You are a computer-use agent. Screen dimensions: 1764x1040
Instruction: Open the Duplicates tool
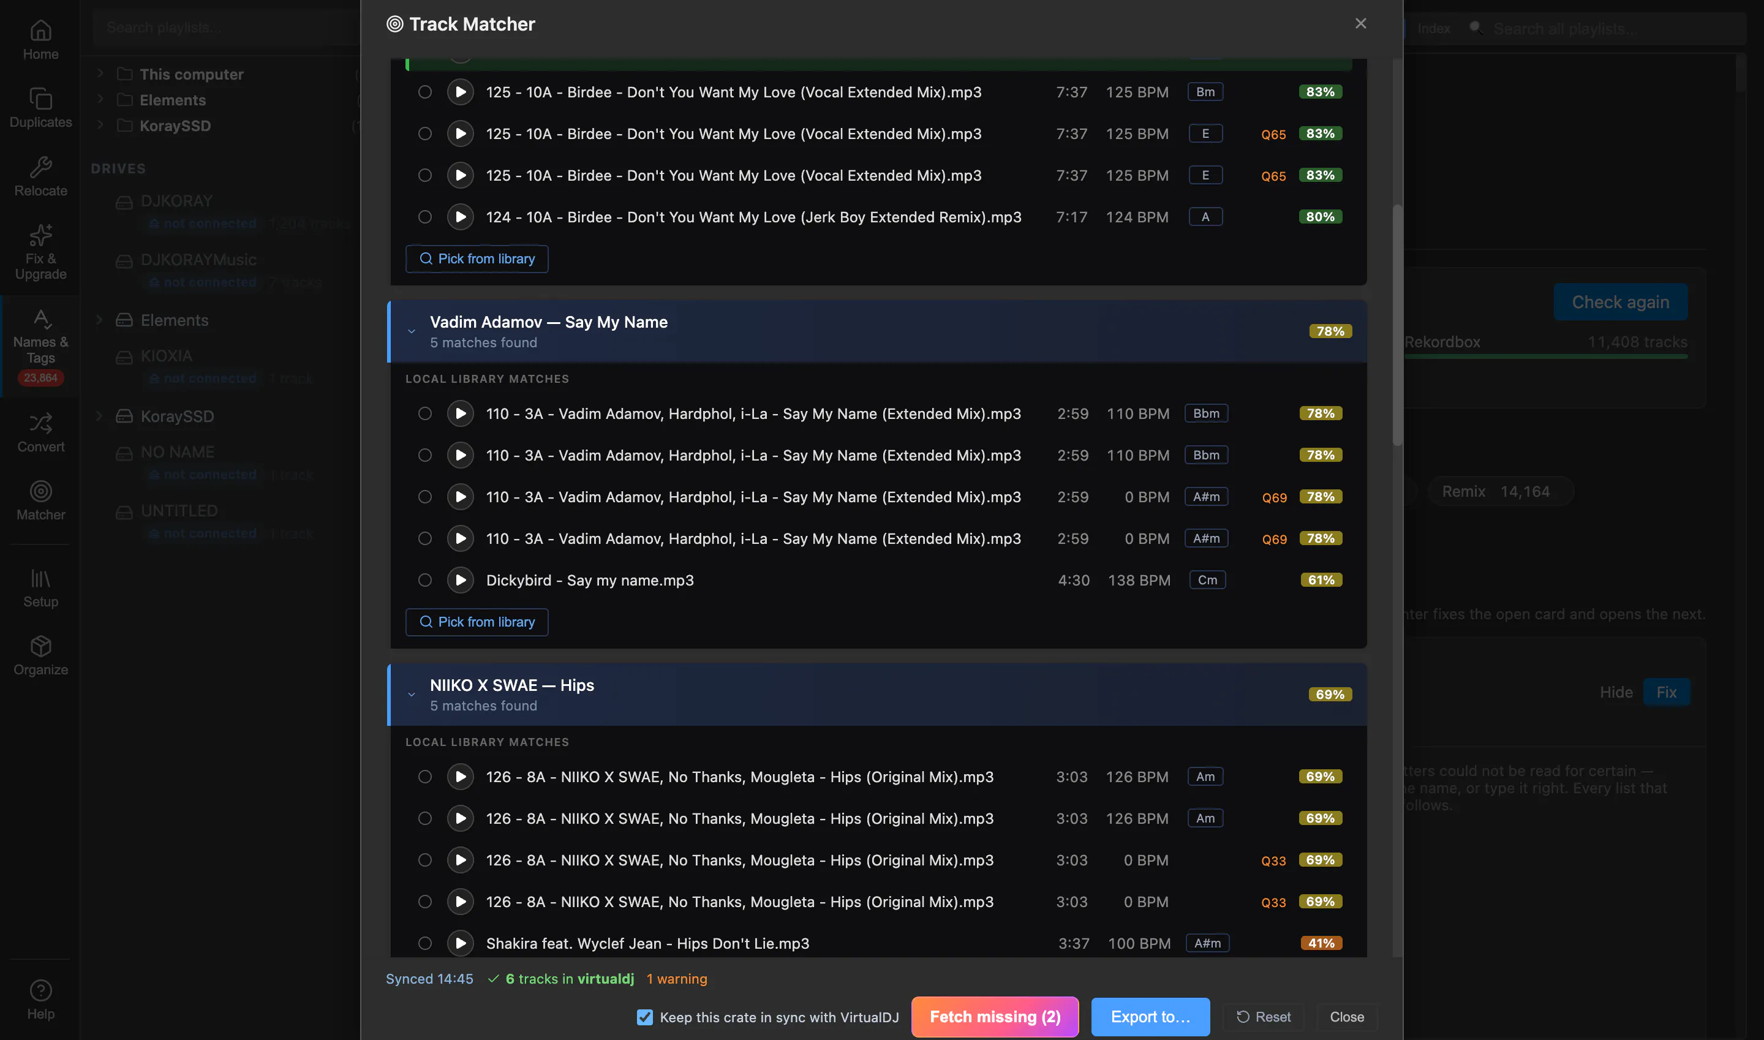(x=40, y=108)
